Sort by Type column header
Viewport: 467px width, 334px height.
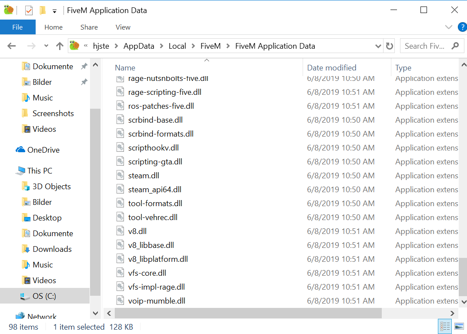coord(403,68)
